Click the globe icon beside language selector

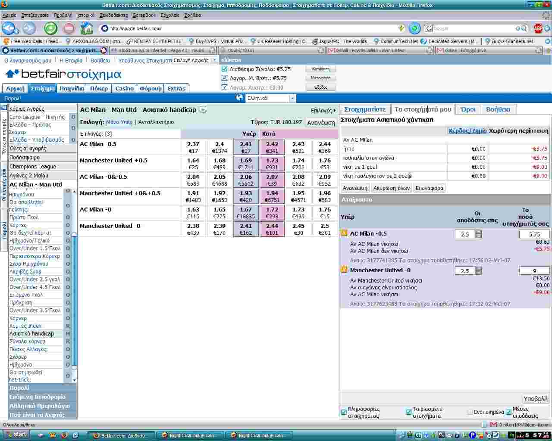pos(240,98)
